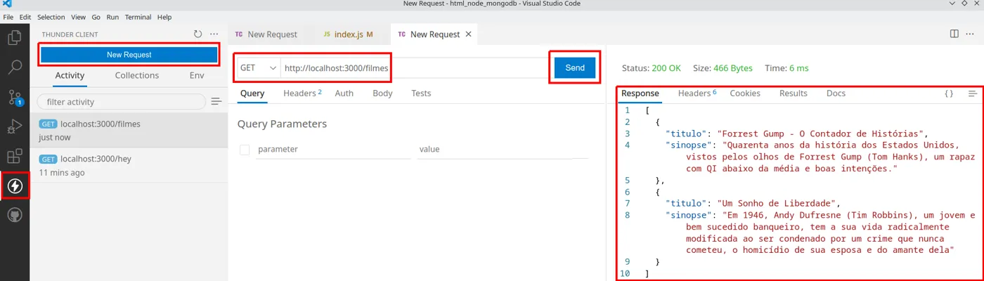Open the Selection menu

point(51,17)
